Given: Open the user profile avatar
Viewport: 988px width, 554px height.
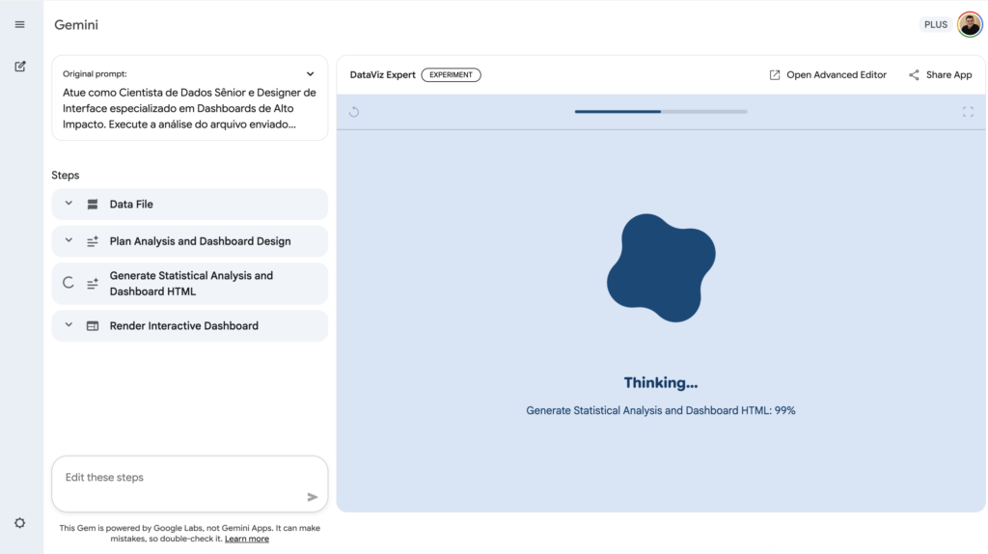Looking at the screenshot, I should (969, 24).
